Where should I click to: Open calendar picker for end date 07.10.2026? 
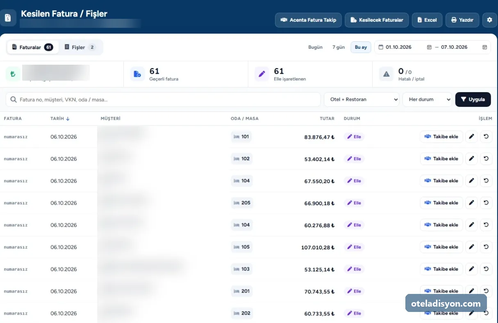click(x=484, y=47)
